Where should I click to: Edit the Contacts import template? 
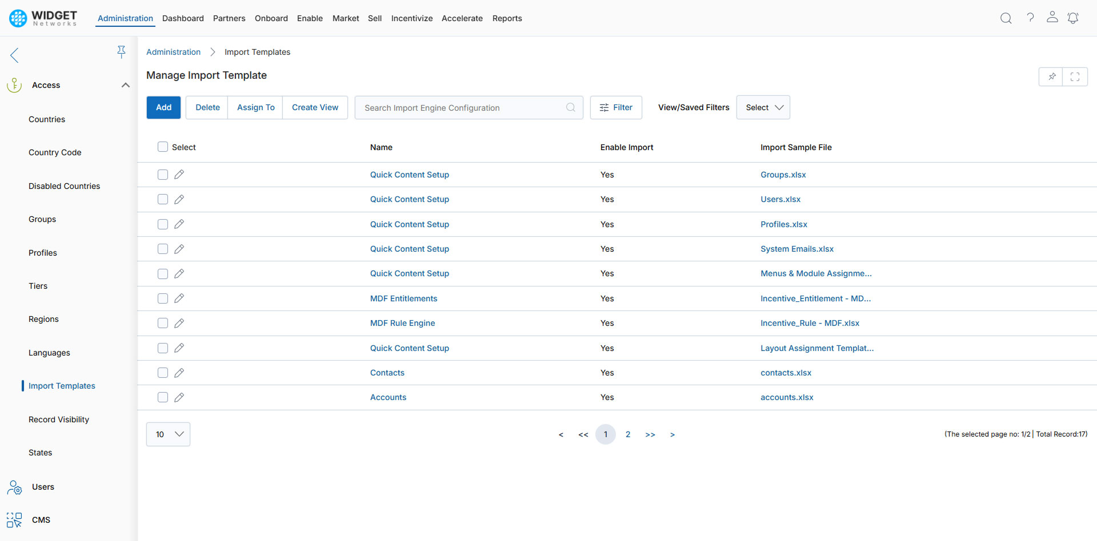point(179,373)
